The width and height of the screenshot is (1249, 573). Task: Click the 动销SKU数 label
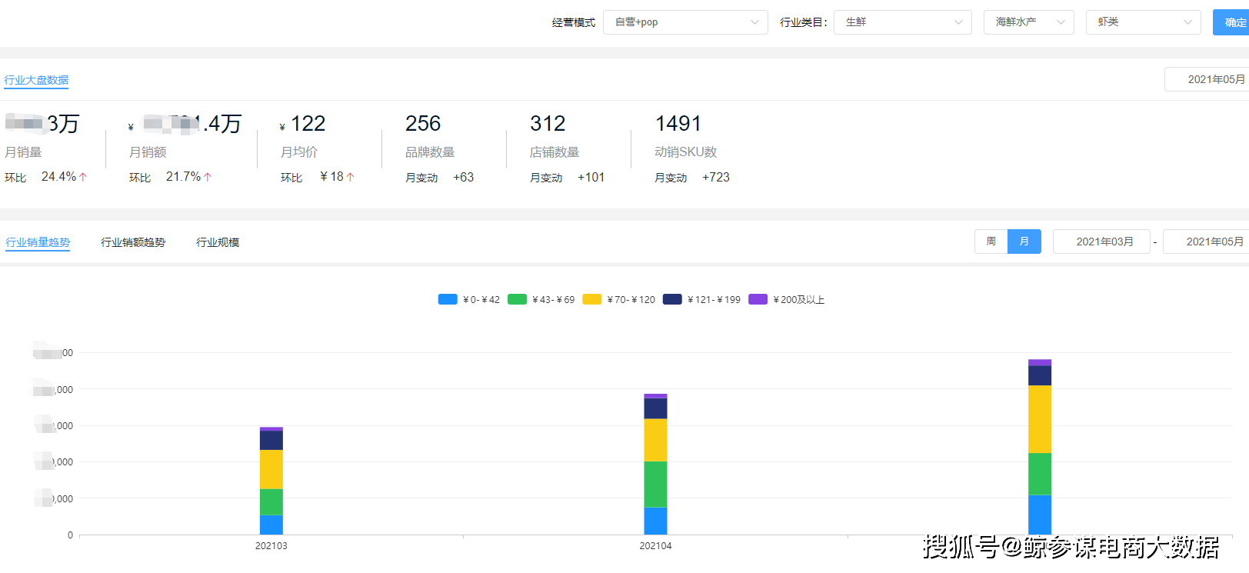click(685, 152)
